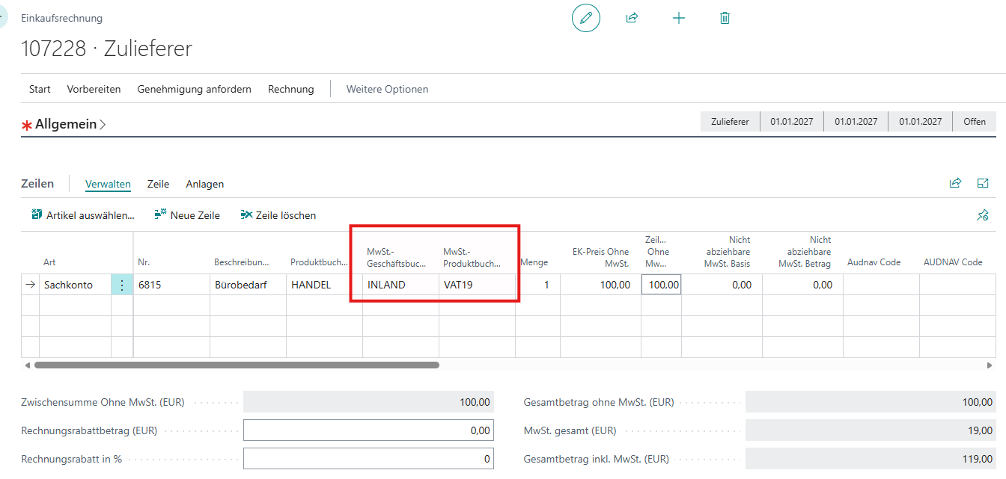
Task: Delete the invoice with trash icon
Action: (725, 18)
